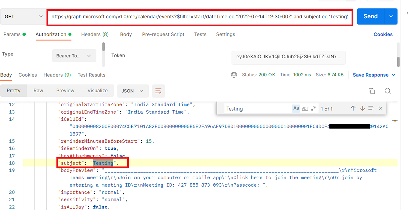The height and width of the screenshot is (210, 408).
Task: Copy response using the copy icon
Action: click(x=372, y=91)
